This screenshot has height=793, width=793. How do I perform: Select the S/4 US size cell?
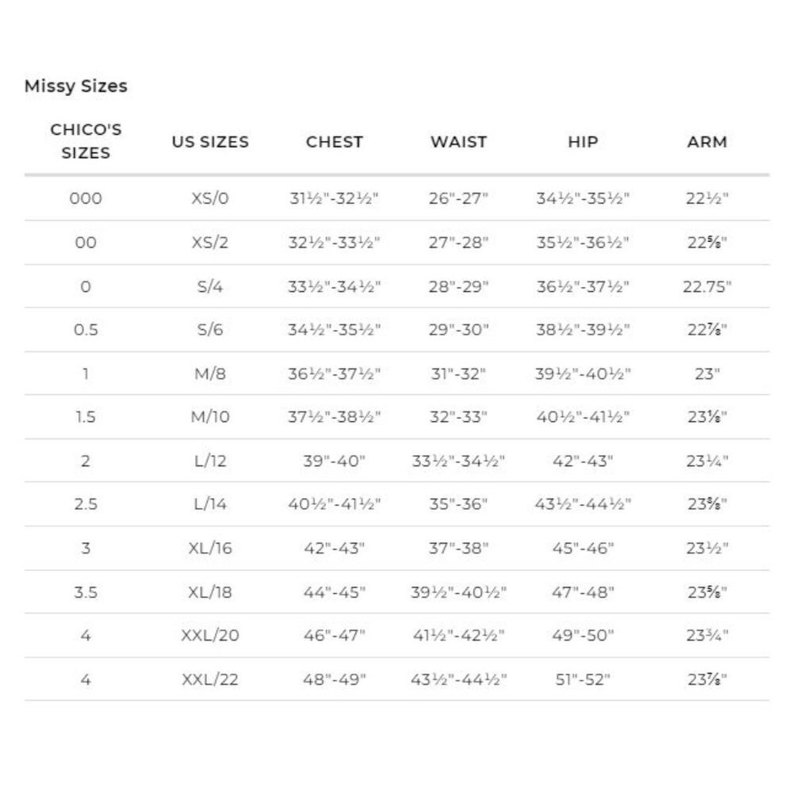(x=210, y=287)
